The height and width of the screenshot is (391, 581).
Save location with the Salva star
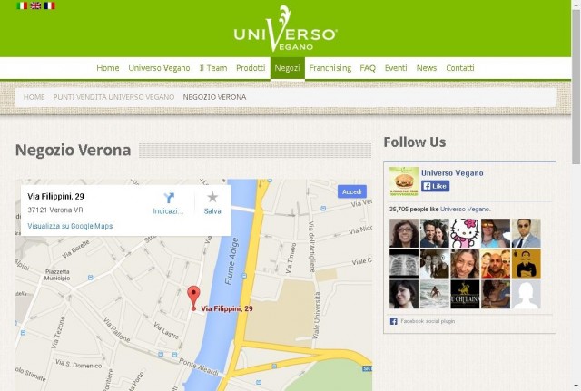[212, 197]
